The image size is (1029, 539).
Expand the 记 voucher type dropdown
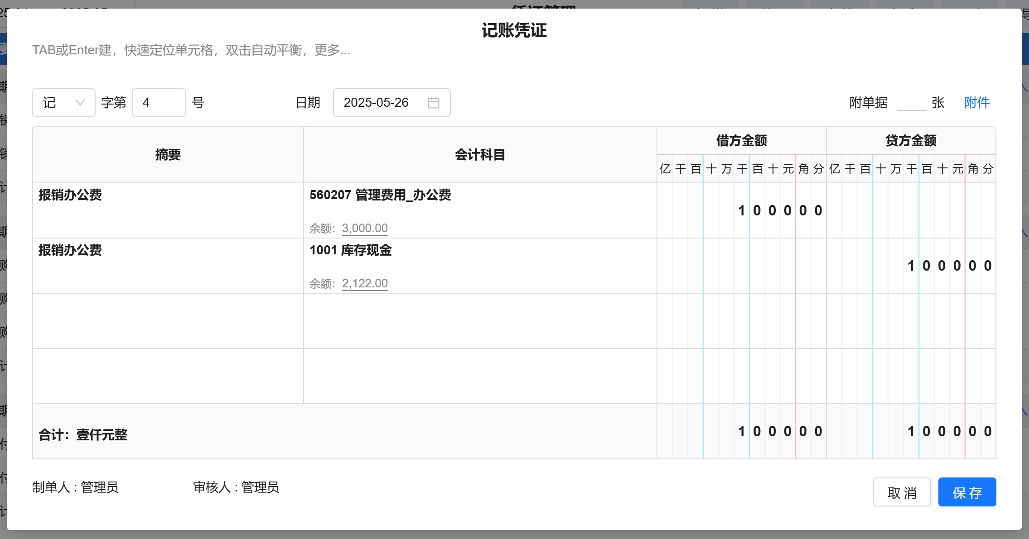point(63,103)
